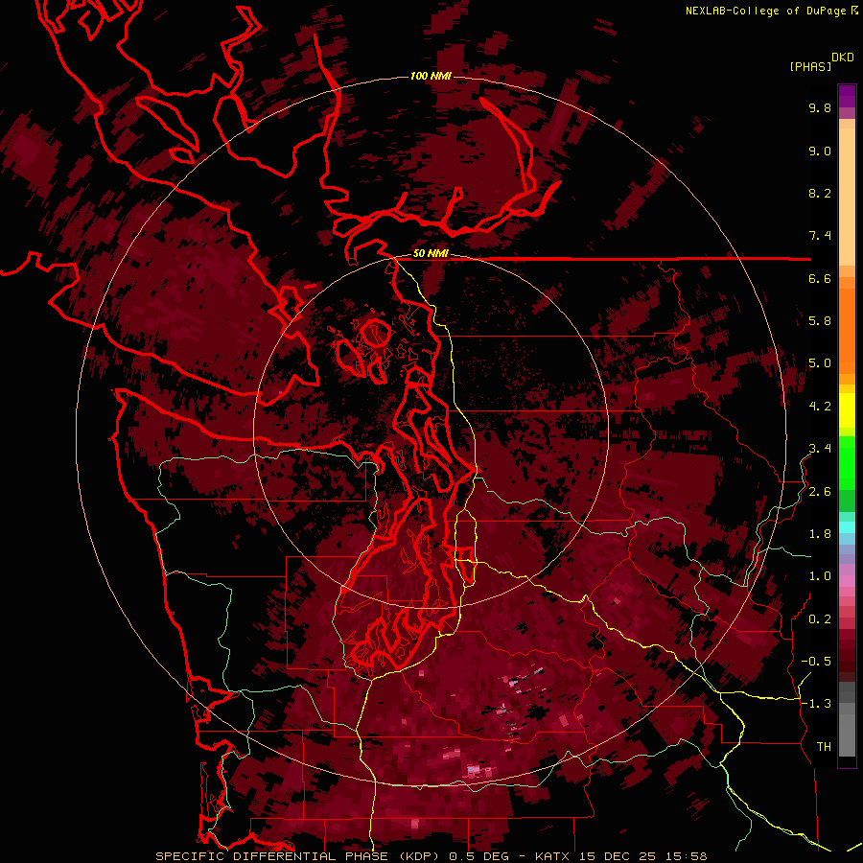Click the 7.4 value on the color scale
This screenshot has height=863, width=863.
[x=820, y=236]
